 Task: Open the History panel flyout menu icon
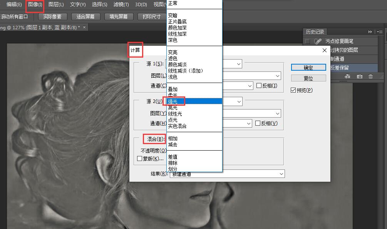click(x=379, y=32)
